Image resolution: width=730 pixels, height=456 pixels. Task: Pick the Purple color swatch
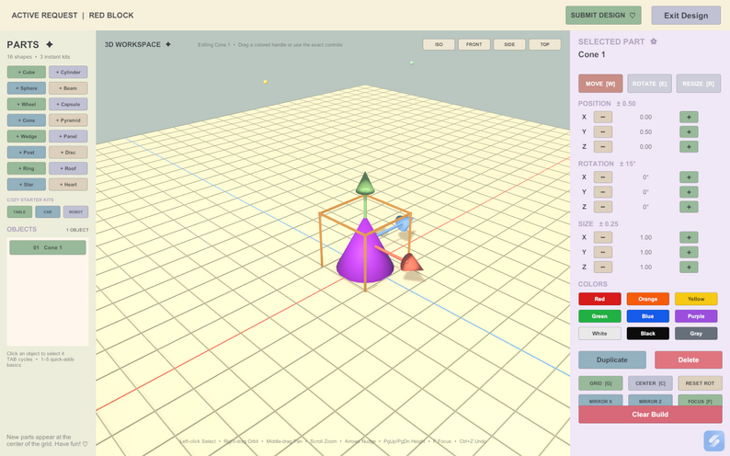pyautogui.click(x=696, y=316)
